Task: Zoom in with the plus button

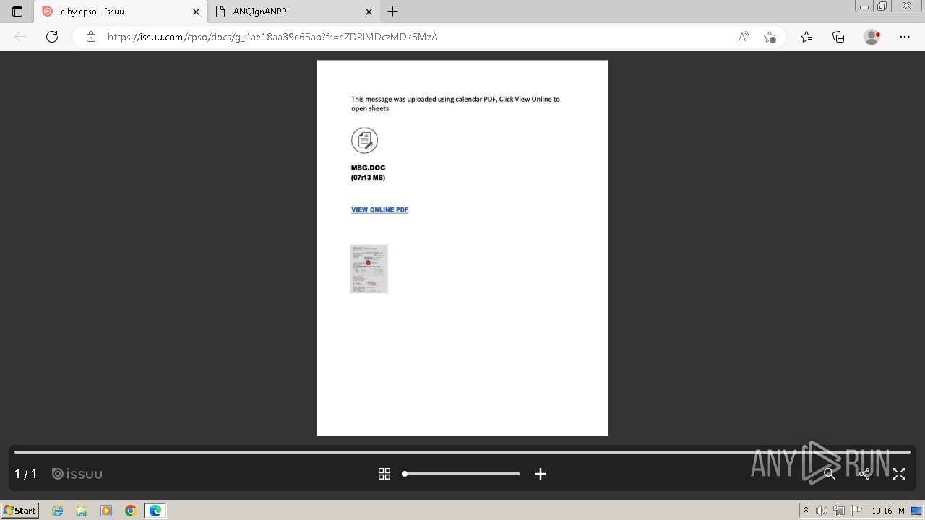Action: pyautogui.click(x=541, y=474)
